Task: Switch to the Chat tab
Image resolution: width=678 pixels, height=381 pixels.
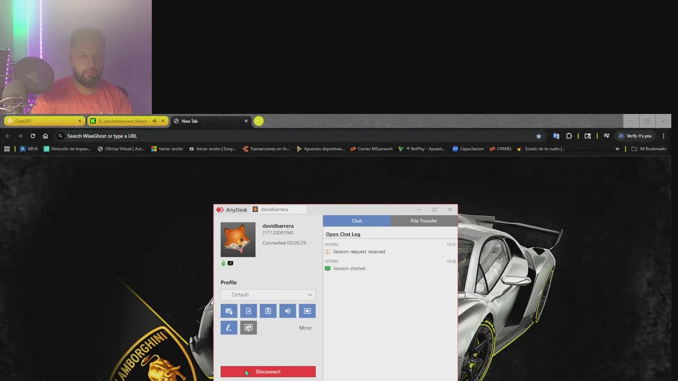Action: click(356, 221)
